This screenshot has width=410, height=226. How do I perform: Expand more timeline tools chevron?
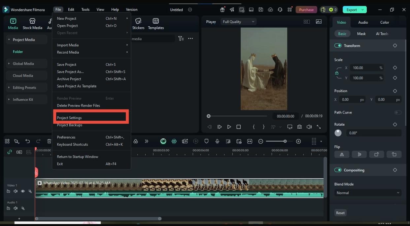pos(146,141)
